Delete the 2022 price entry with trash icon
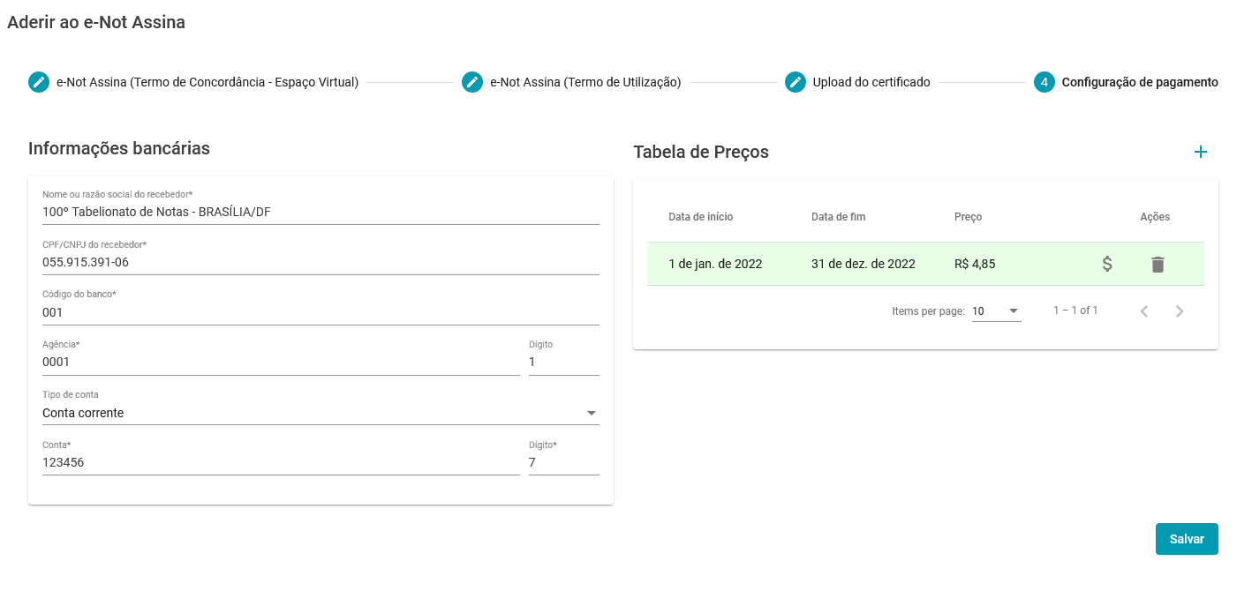Screen dimensions: 1252x591 click(1158, 264)
